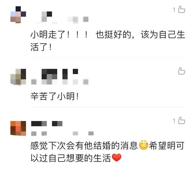
Task: Open the orange avatar beside 感觉下次 comment
Action: tap(18, 128)
